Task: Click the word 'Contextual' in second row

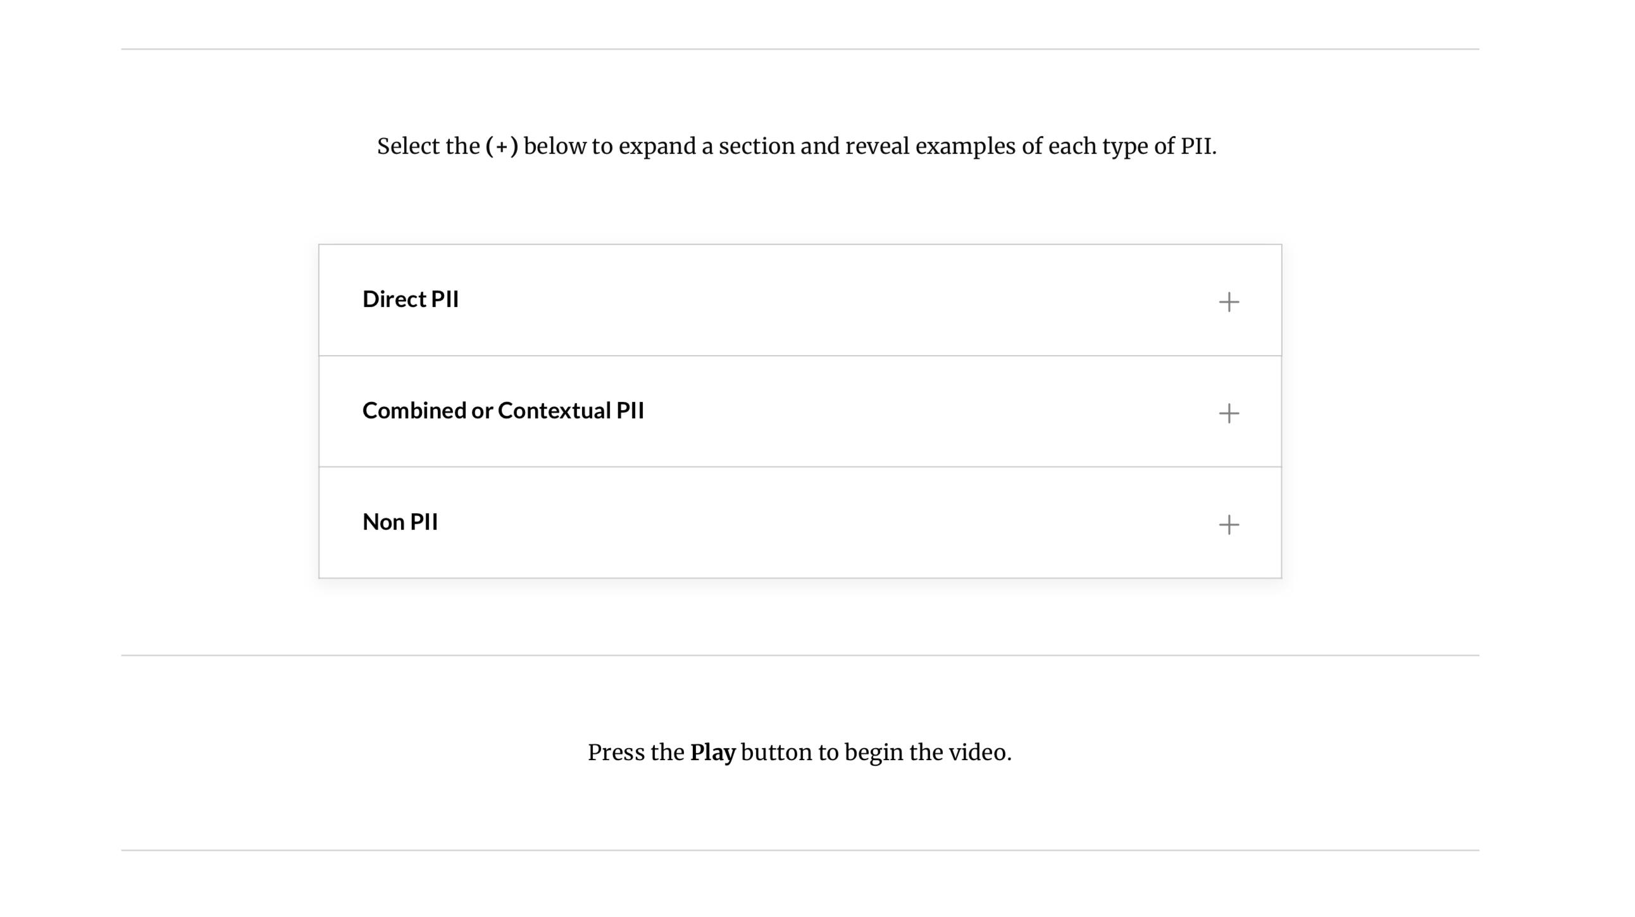Action: [554, 411]
